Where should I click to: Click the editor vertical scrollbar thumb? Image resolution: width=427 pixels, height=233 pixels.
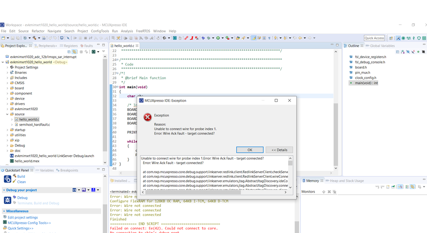click(336, 135)
